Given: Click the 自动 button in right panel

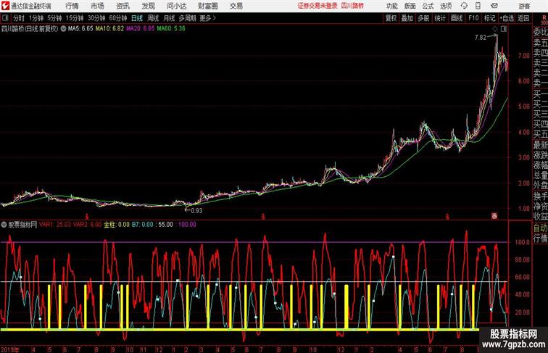Looking at the screenshot, I should coord(540,228).
